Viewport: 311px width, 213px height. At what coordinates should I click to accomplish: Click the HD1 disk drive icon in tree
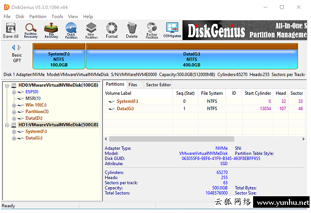(x=14, y=125)
